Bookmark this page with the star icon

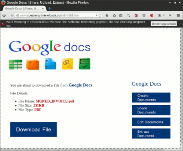[x=114, y=15]
